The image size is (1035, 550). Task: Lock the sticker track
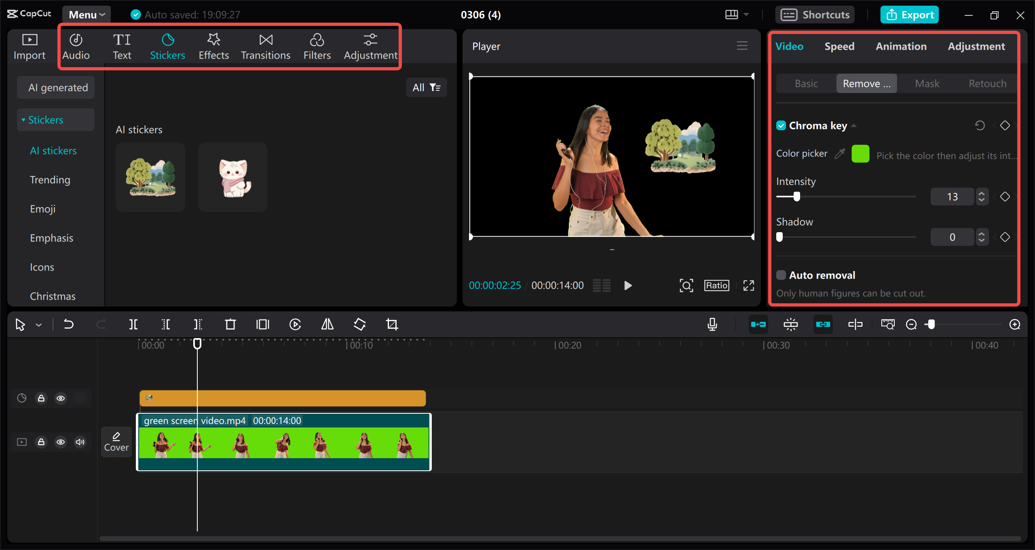coord(41,398)
